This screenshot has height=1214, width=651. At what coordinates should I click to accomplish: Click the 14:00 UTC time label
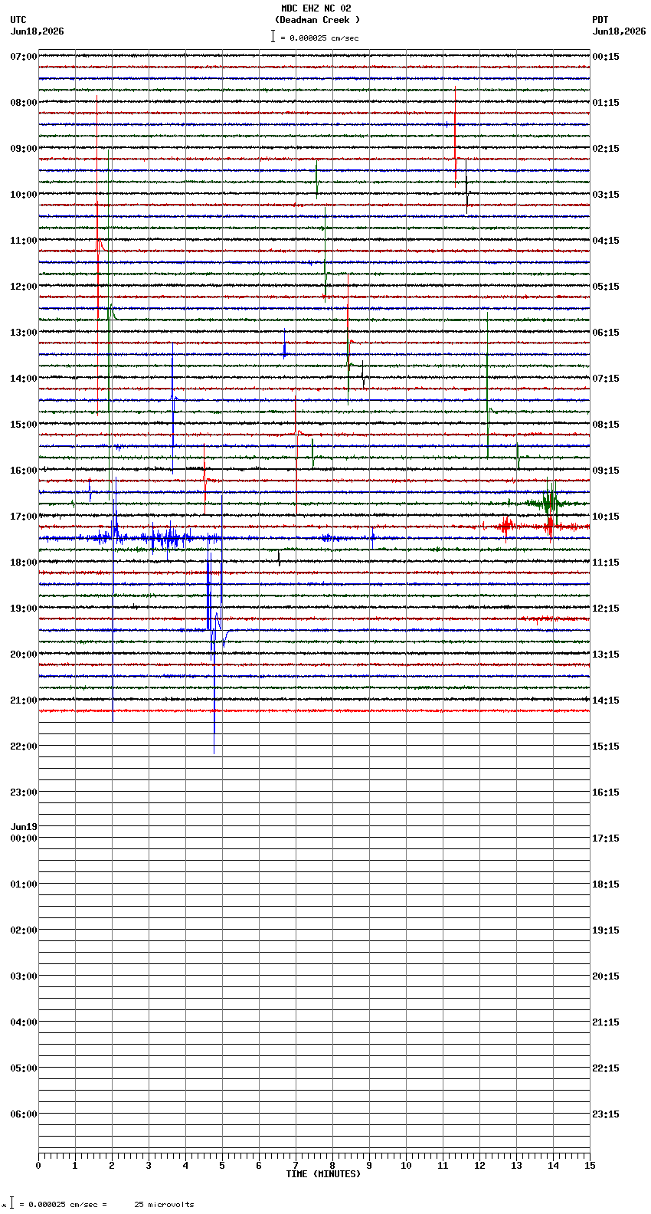(24, 379)
